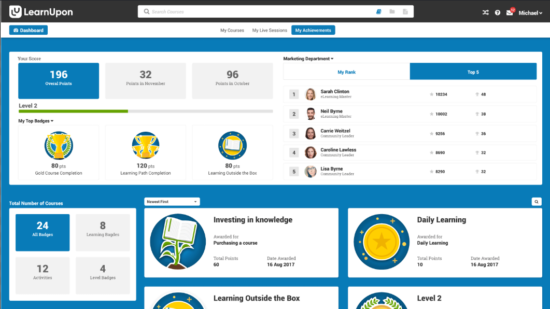550x309 pixels.
Task: Click the Dashboard button
Action: pyautogui.click(x=29, y=30)
